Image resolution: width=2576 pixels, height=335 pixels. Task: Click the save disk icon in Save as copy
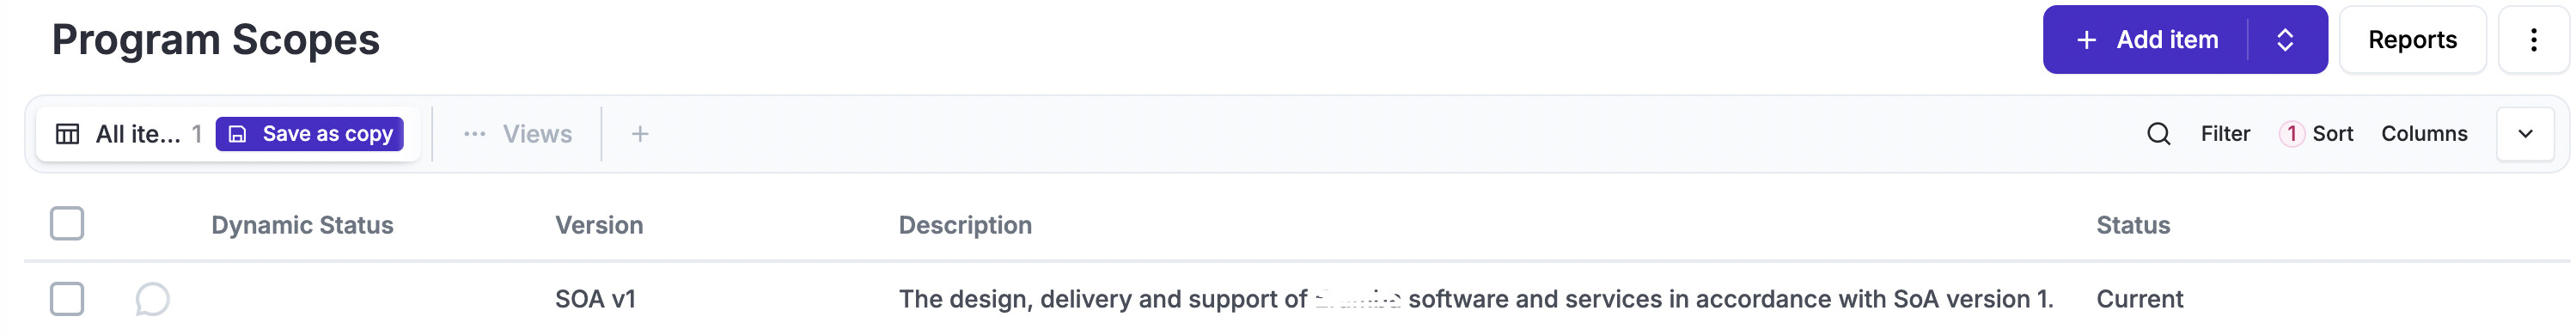point(238,134)
